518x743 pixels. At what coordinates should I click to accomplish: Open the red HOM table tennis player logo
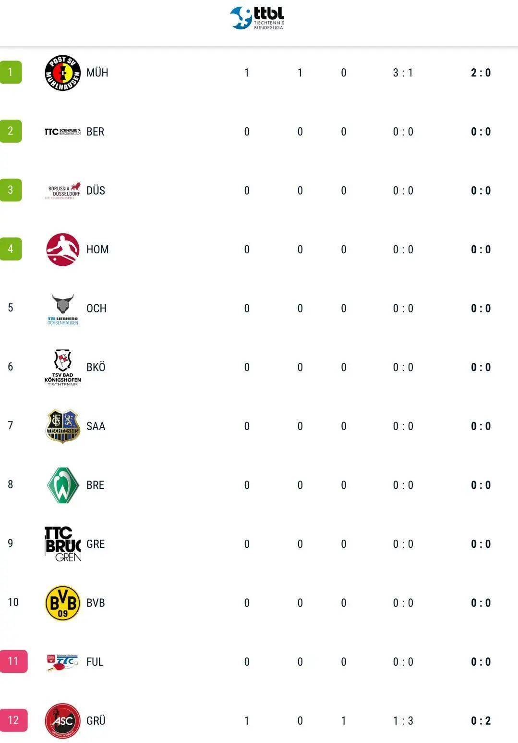pyautogui.click(x=63, y=249)
